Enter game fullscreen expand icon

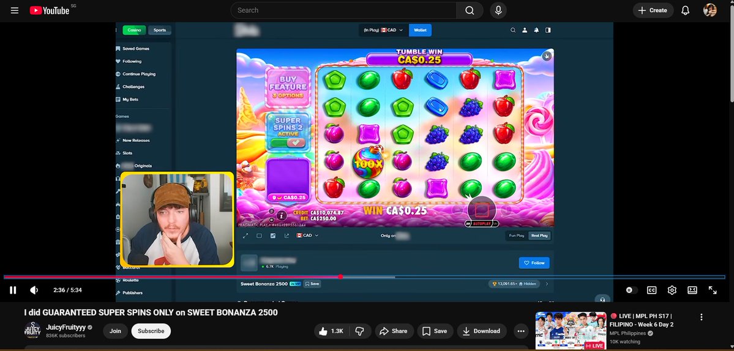[x=245, y=235]
